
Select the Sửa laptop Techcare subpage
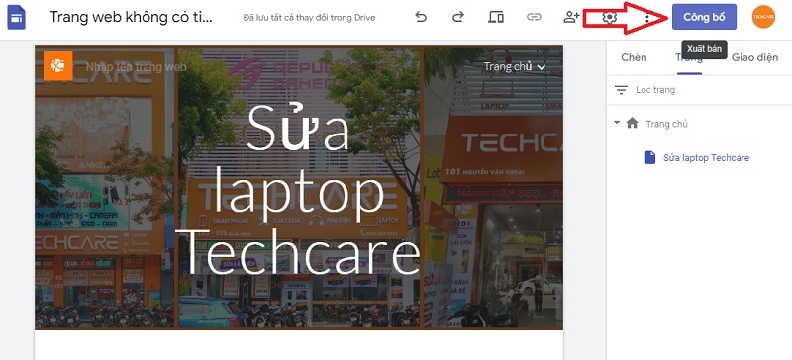(x=706, y=158)
